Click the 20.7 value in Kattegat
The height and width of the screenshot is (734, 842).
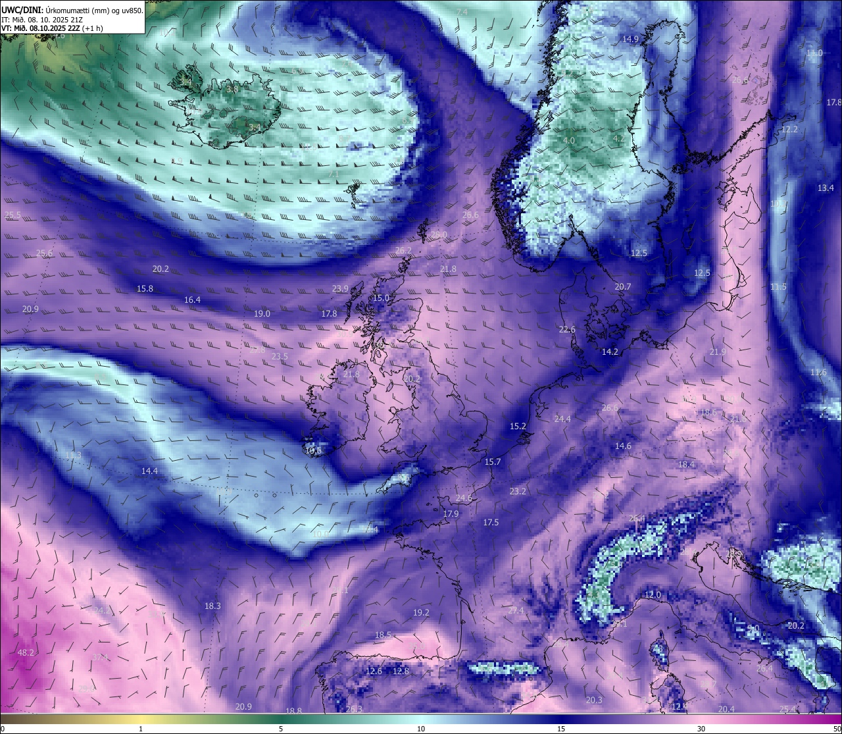click(x=622, y=287)
